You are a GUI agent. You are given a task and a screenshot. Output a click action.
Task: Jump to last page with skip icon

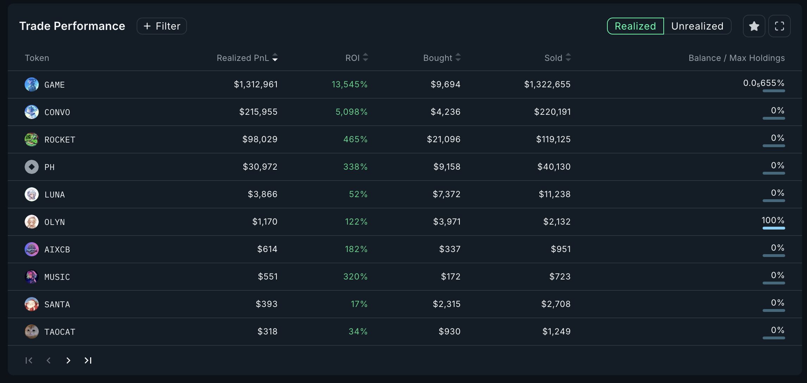(88, 360)
